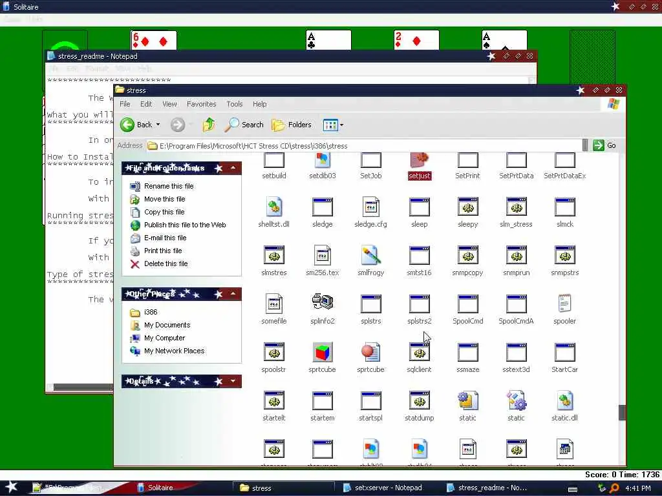The height and width of the screenshot is (496, 662).
Task: Select the sleepy application icon
Action: pos(468,207)
